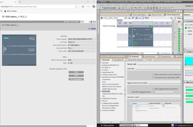The image size is (193, 127).
Task: Expand the DI 14/DQ 10 tree node
Action: click(x=101, y=68)
